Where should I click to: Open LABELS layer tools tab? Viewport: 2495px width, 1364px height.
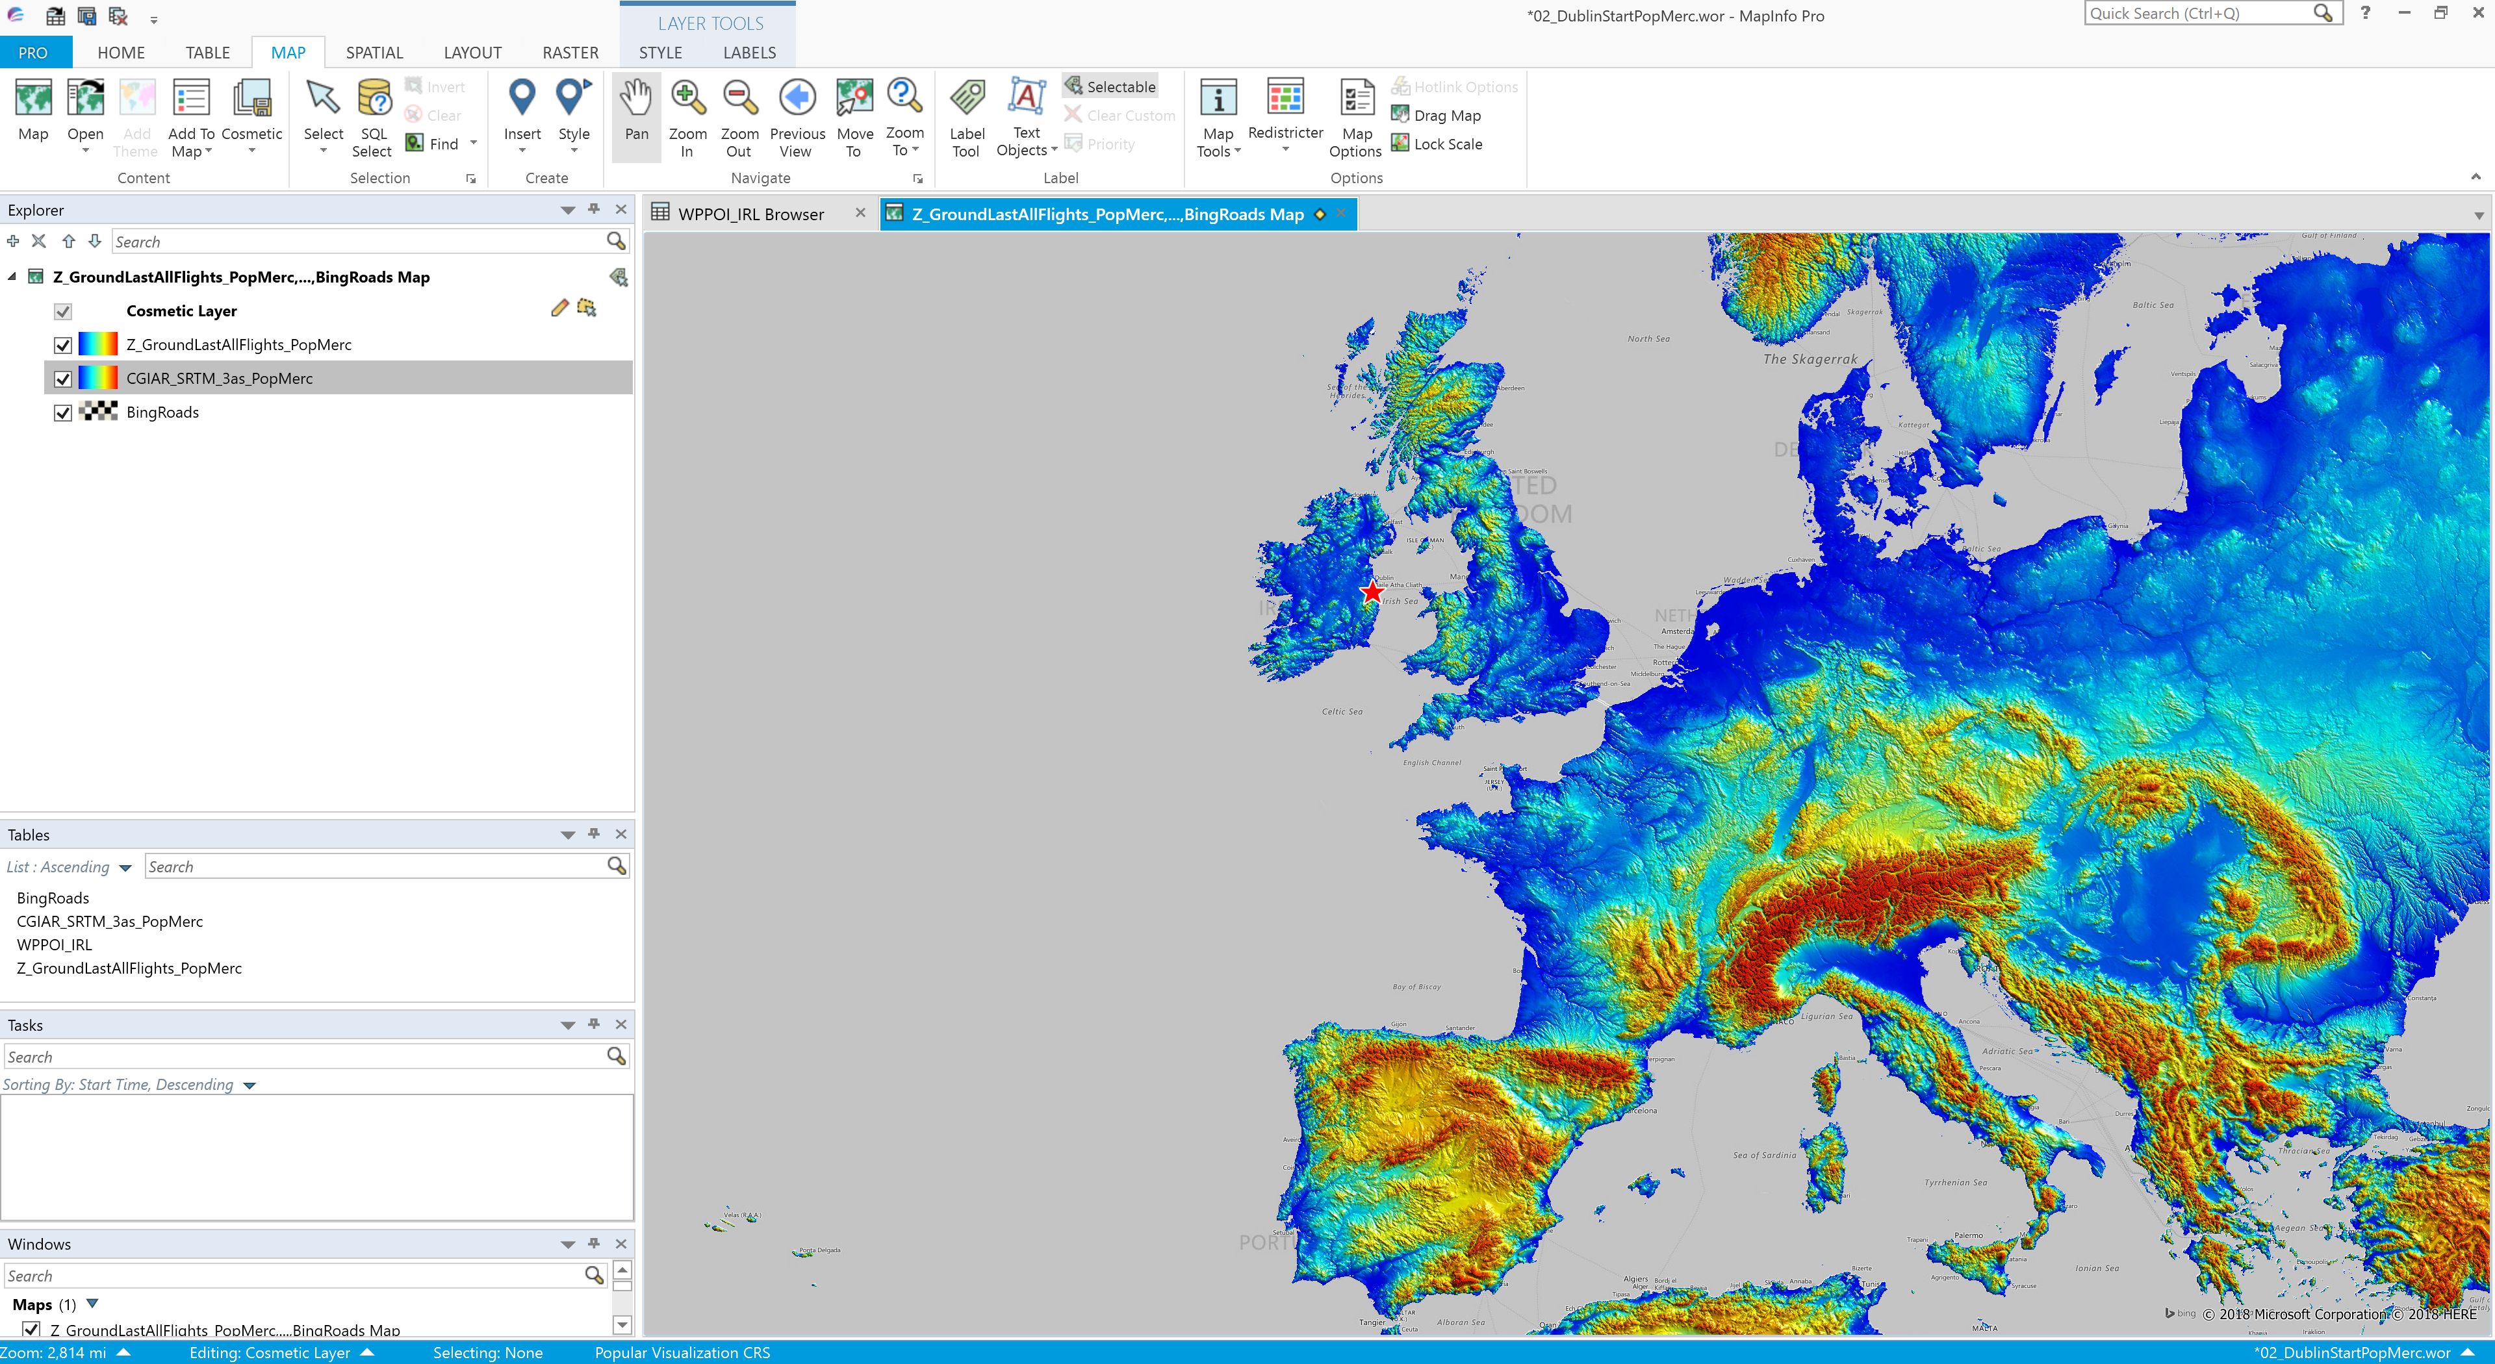coord(748,52)
